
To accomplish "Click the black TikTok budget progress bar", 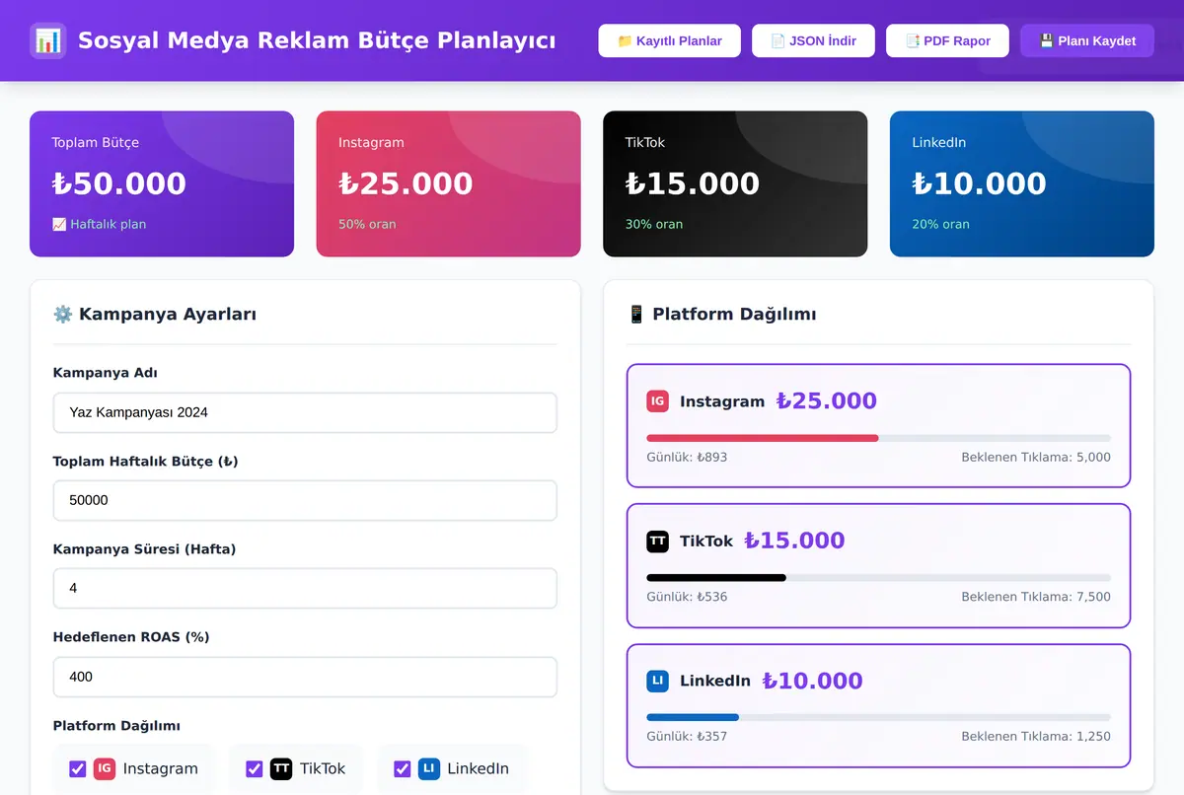I will coord(716,577).
